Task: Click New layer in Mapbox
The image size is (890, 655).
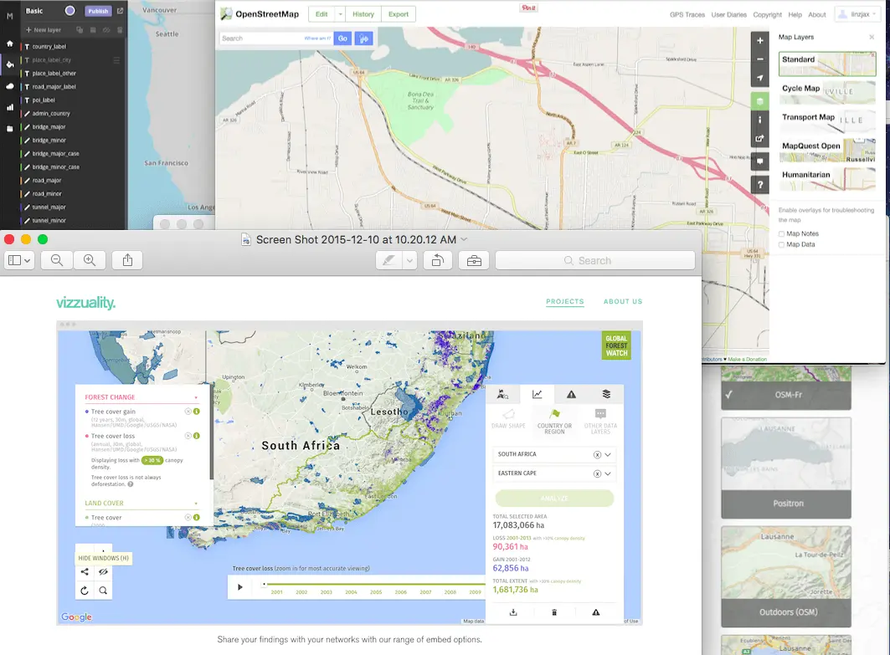Action: [x=44, y=29]
